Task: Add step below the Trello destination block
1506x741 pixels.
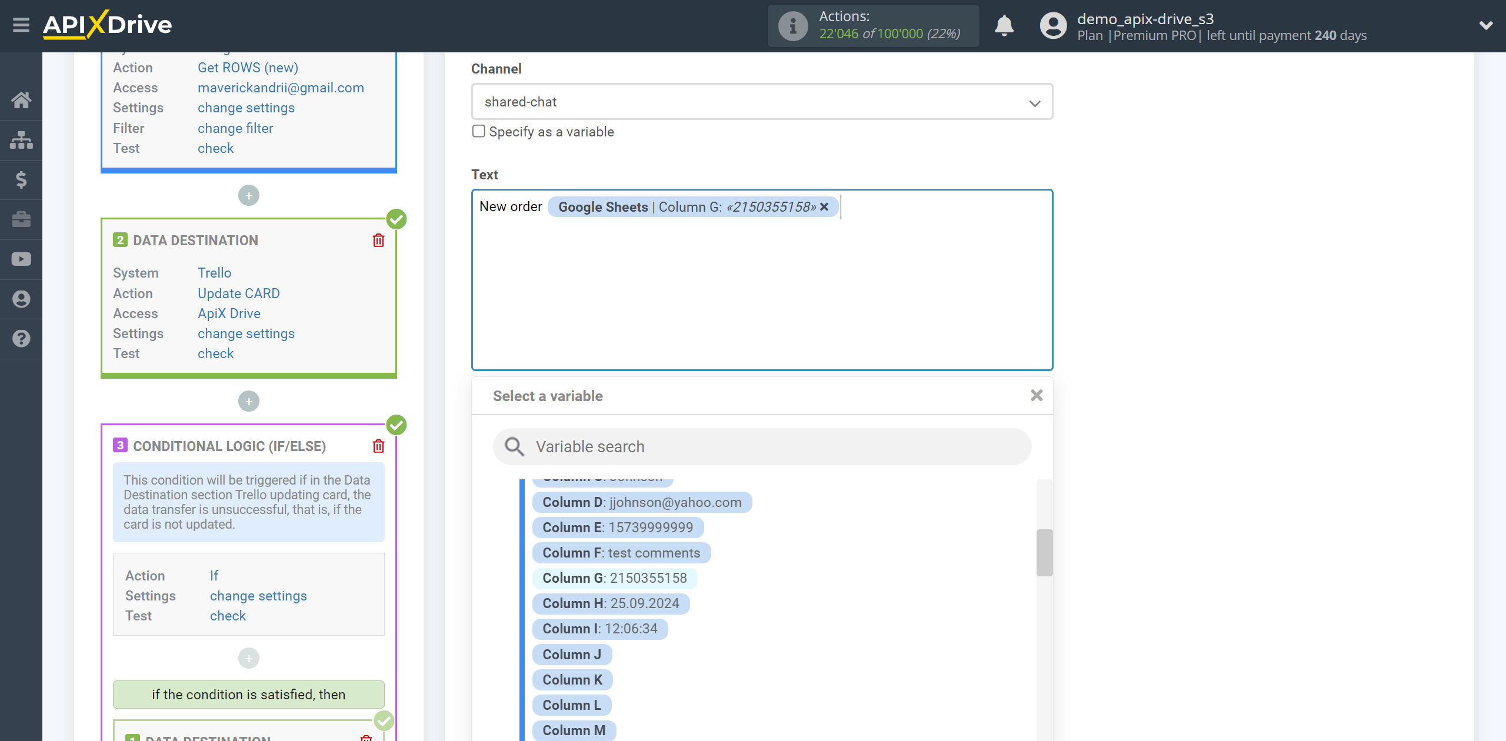Action: click(249, 401)
